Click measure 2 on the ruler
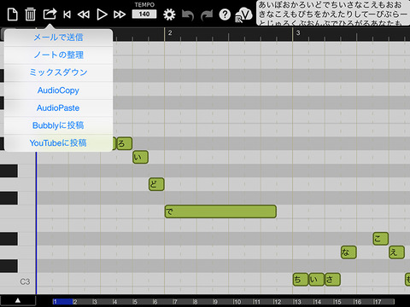 (170, 32)
